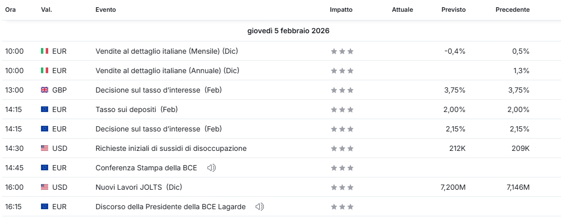Click Italian flag icon of Annuale retail sales row
Image resolution: width=561 pixels, height=224 pixels.
tap(45, 71)
